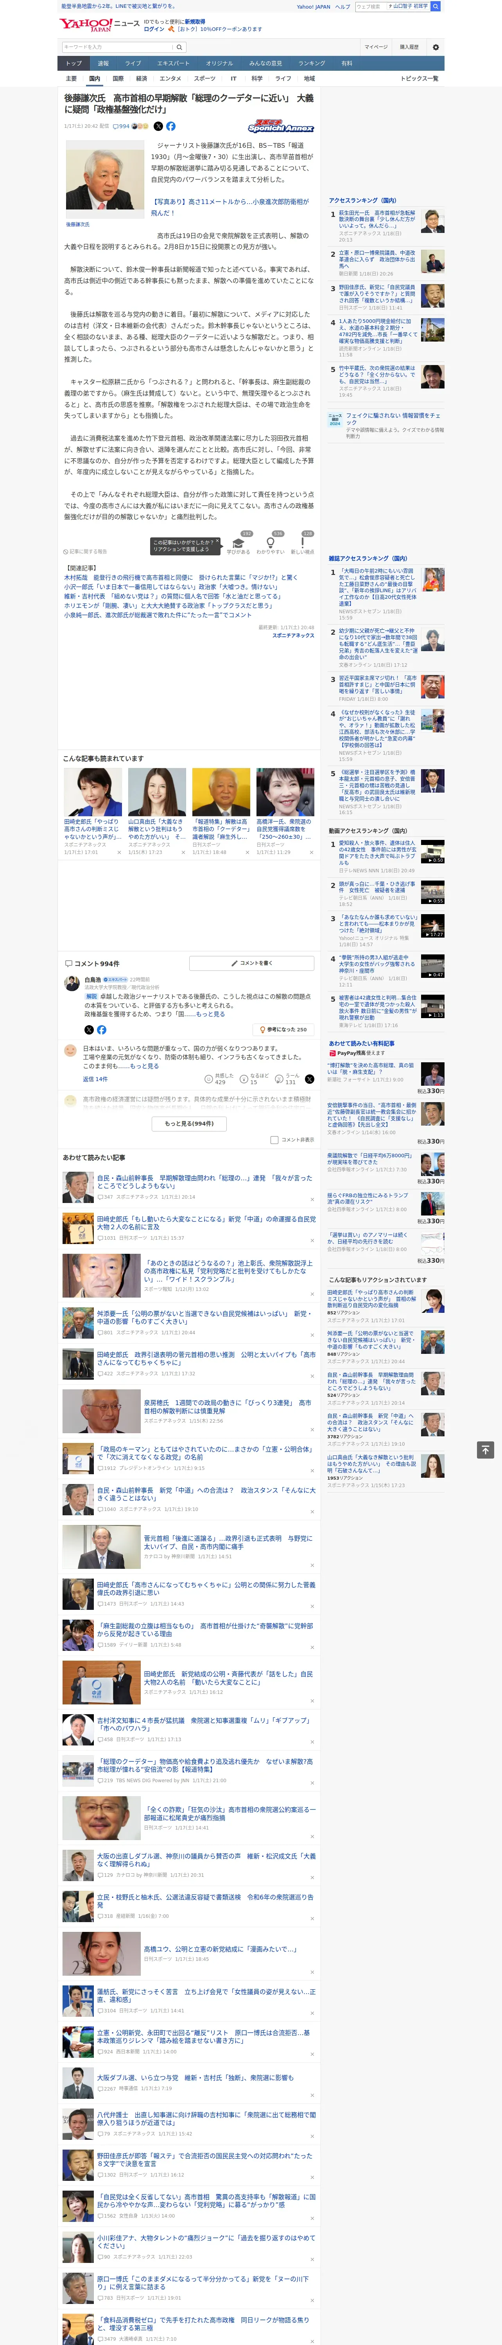Open the トピックス一覧 link

[x=419, y=78]
